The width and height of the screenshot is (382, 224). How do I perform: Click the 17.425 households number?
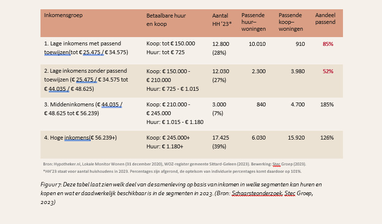[221, 138]
